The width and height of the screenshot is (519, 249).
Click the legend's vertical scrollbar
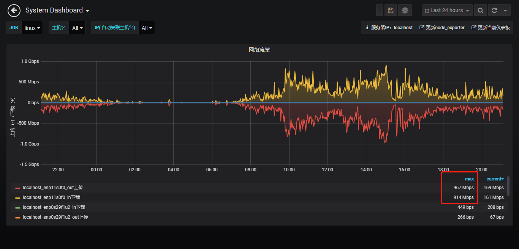(508, 186)
